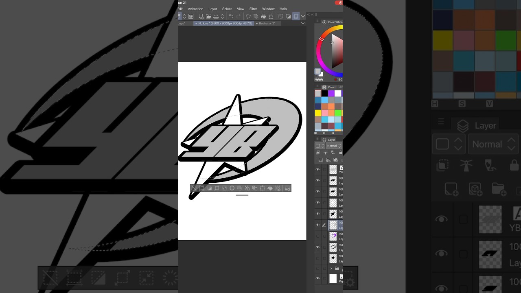Cut and paste icon in selection launcher
Viewport: 521px width, 293px height.
[247, 188]
